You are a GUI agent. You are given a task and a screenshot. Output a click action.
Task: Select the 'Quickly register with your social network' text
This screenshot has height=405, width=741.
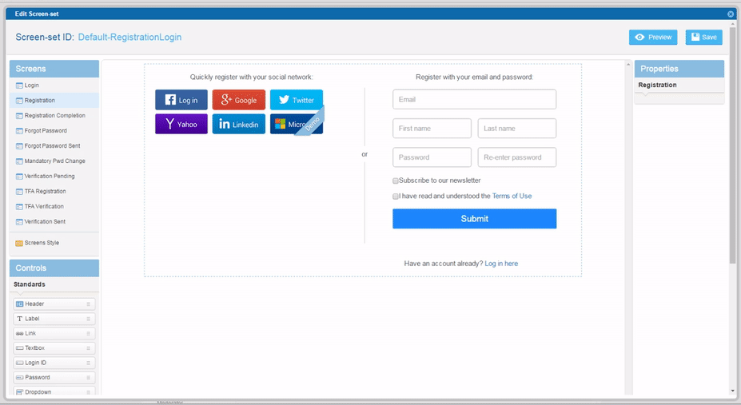[x=252, y=77]
